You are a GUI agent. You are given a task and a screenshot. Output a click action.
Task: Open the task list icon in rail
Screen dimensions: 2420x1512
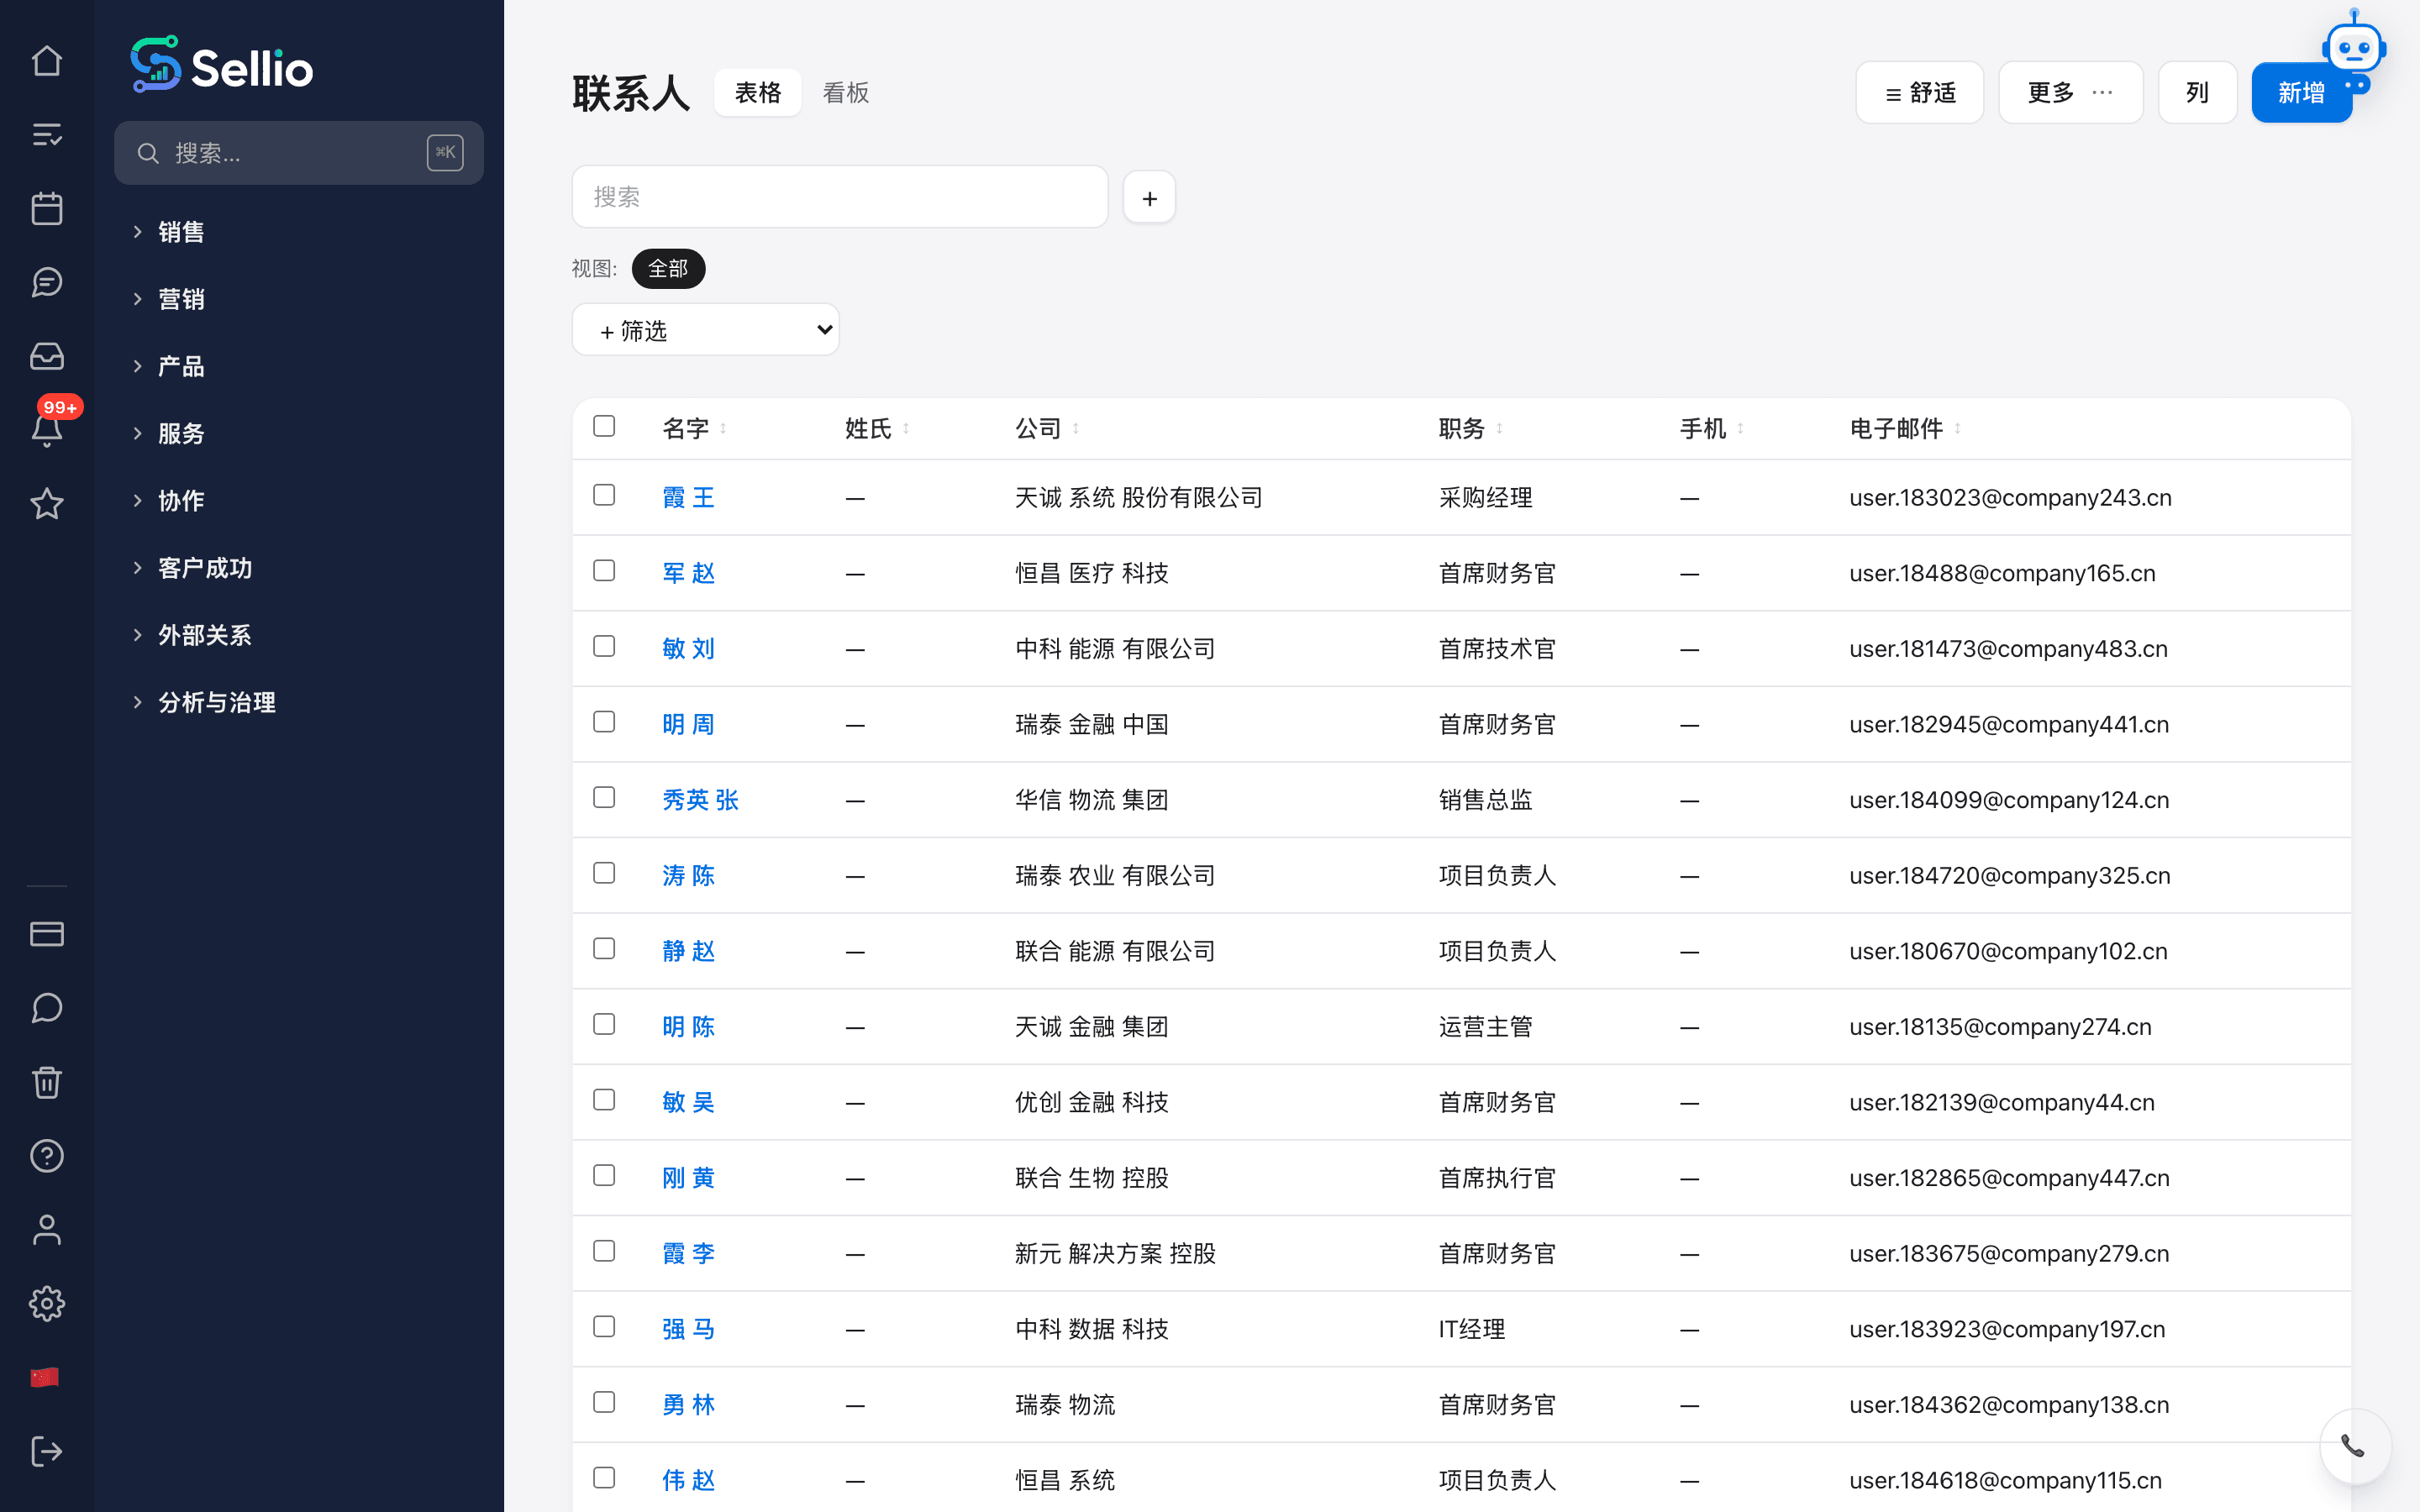pos(47,135)
